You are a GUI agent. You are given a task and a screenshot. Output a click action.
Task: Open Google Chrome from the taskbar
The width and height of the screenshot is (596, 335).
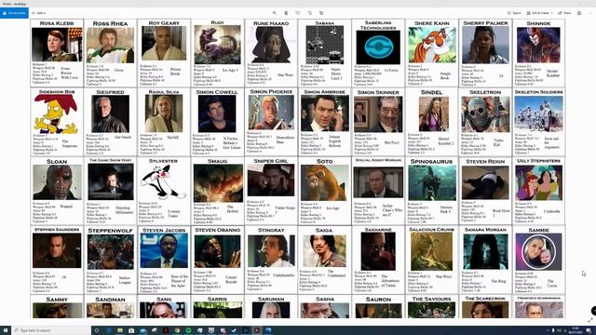(177, 330)
